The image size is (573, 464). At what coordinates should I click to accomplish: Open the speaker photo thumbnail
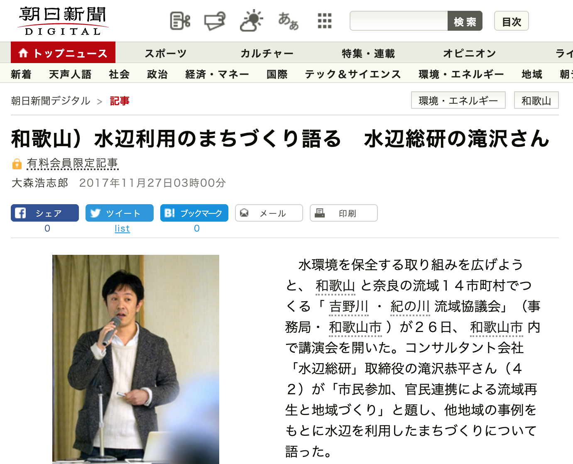click(x=136, y=359)
